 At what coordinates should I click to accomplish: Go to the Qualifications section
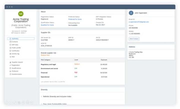[16, 68]
